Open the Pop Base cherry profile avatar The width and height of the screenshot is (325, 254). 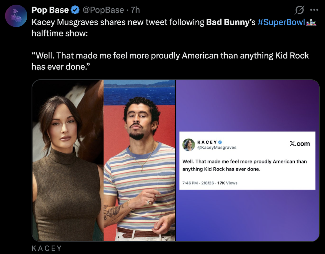point(16,16)
